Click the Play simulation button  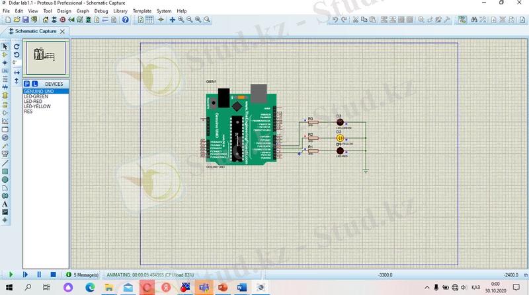[x=11, y=274]
